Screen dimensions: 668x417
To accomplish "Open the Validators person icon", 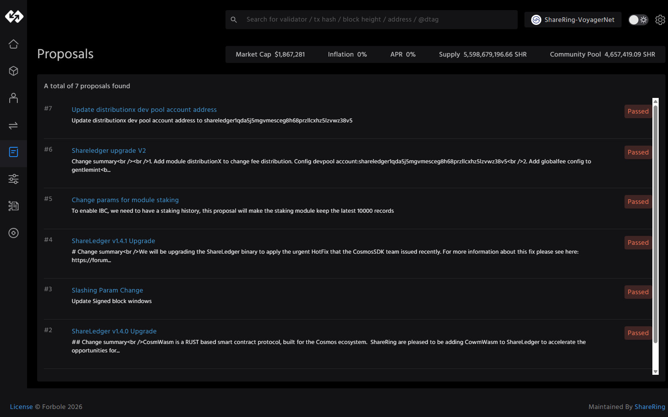I will point(14,98).
